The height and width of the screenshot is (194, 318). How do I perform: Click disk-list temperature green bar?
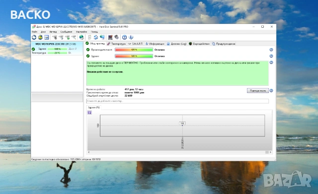58,53
